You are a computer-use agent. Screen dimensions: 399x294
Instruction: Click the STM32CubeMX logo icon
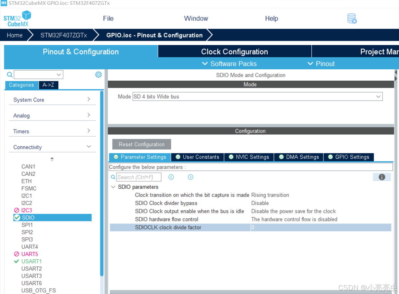(x=17, y=18)
